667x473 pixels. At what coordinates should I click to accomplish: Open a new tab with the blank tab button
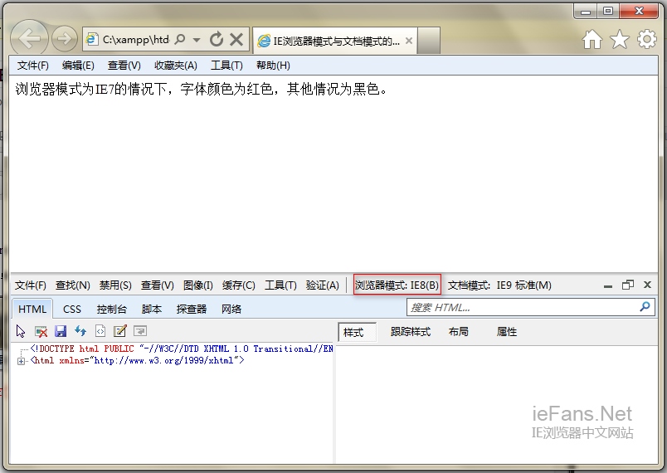pyautogui.click(x=428, y=41)
